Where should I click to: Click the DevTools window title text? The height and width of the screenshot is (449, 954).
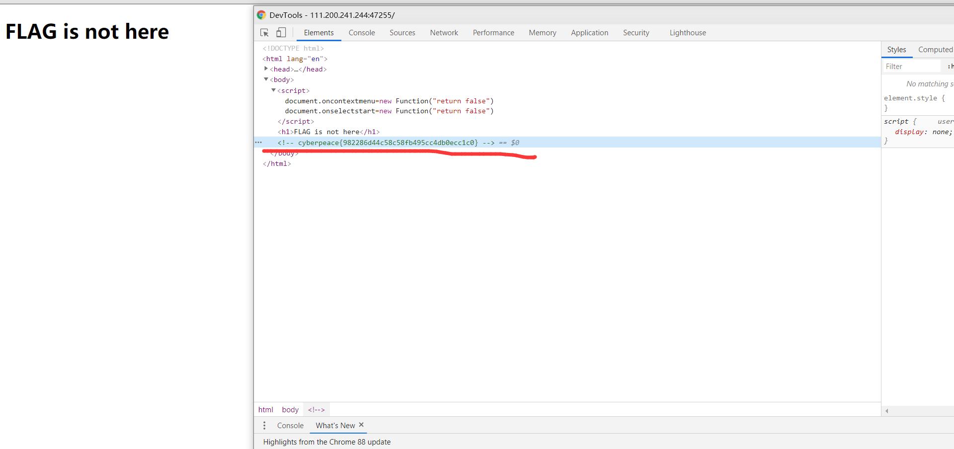point(332,15)
